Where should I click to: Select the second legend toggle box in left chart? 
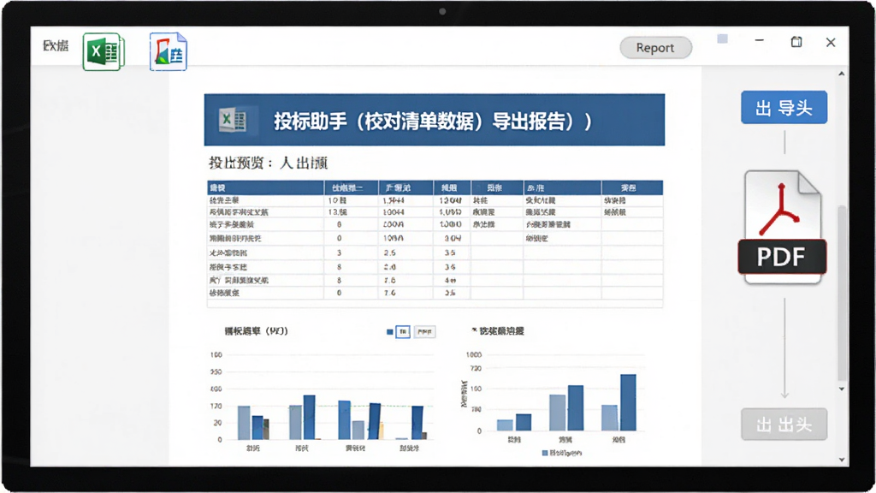424,332
